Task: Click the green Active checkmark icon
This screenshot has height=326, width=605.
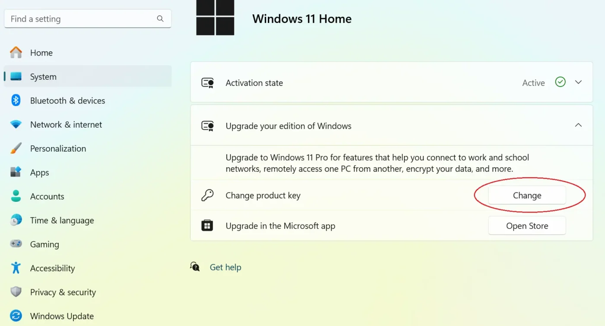Action: tap(560, 82)
